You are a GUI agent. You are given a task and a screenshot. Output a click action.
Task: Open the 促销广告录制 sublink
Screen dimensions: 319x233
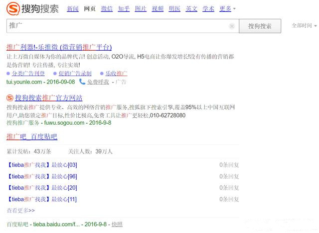tap(75, 73)
